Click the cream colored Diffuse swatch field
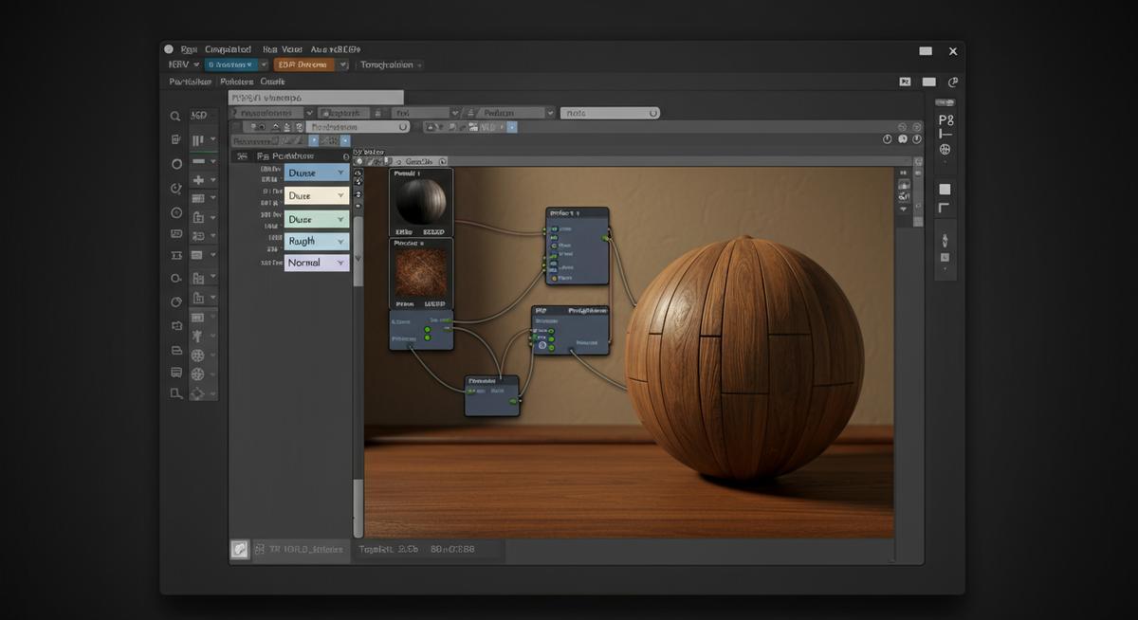This screenshot has height=620, width=1138. 317,196
